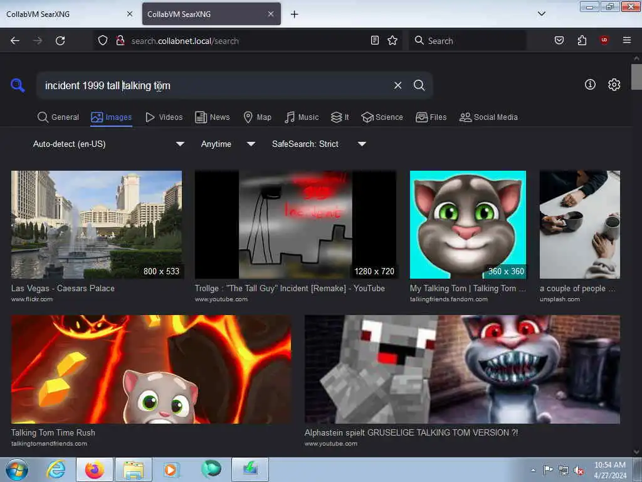Open the Anytime time range dropdown
Image resolution: width=642 pixels, height=482 pixels.
click(228, 144)
